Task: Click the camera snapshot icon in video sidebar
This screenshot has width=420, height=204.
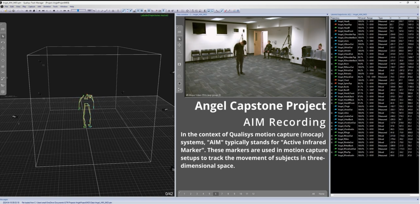Action: (179, 64)
